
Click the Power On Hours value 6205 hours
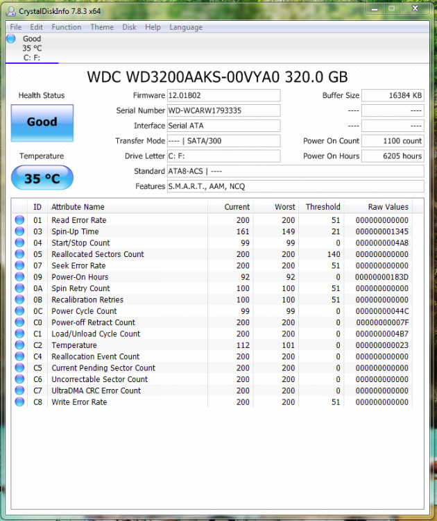coord(393,156)
